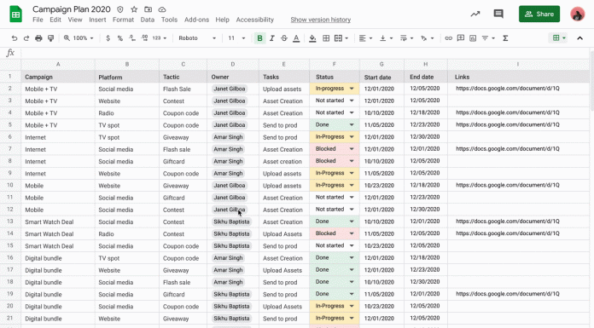Format as percent

[120, 38]
